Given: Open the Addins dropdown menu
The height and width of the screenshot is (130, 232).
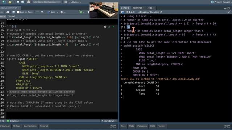Looking at the screenshot, I should (x=76, y=2).
